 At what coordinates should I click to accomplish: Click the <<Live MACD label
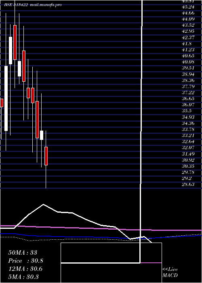tap(170, 272)
